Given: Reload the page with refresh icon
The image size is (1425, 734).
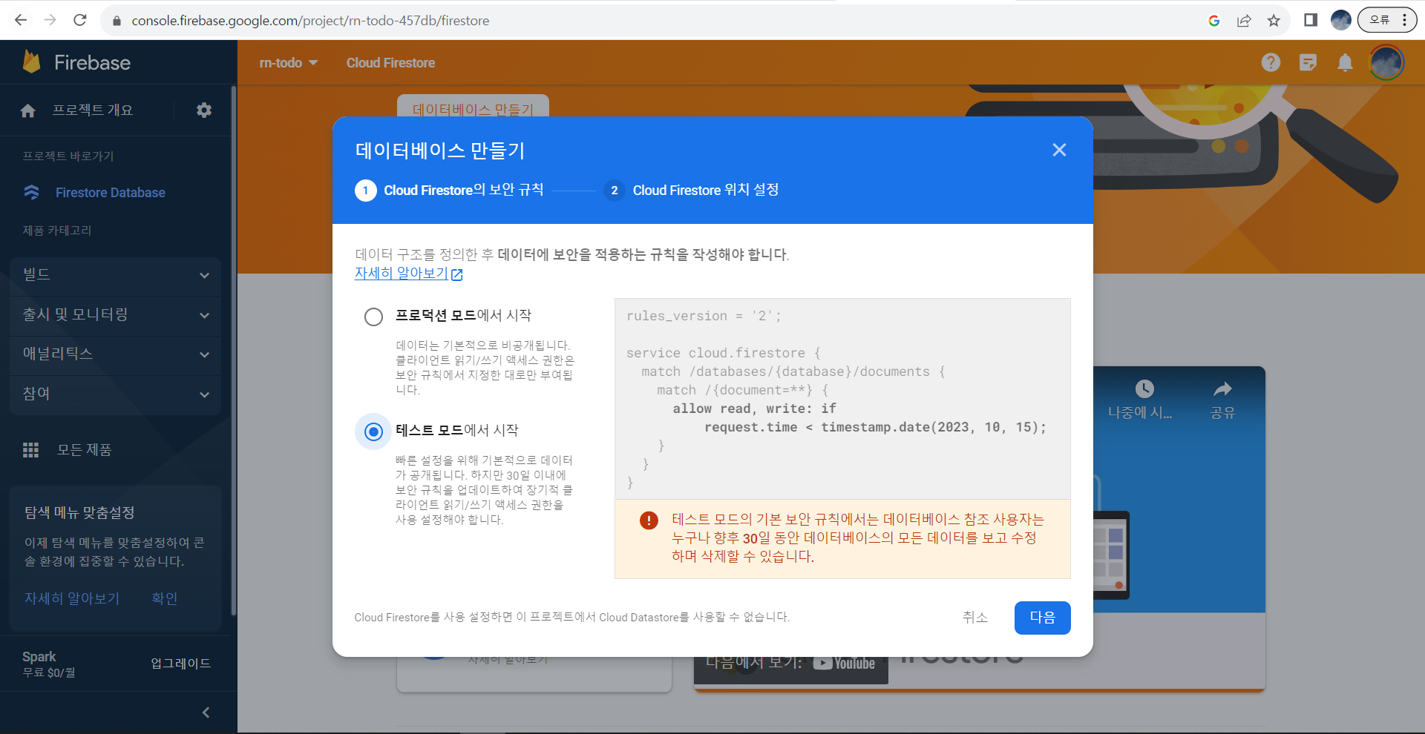Looking at the screenshot, I should click(80, 20).
